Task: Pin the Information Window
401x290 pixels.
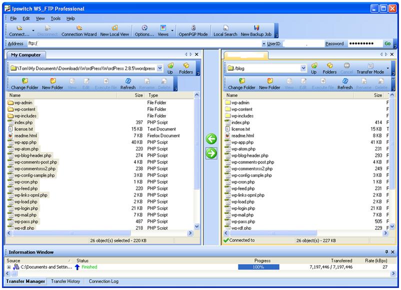Action: (386, 252)
